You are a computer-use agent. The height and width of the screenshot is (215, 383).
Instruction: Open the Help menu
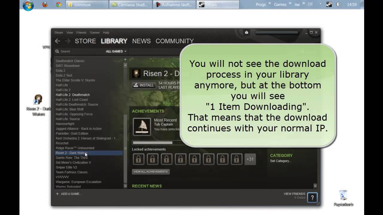(x=106, y=33)
